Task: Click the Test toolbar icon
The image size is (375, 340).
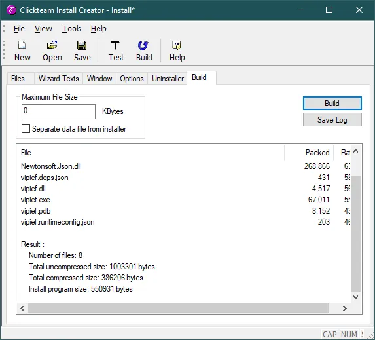Action: 116,45
